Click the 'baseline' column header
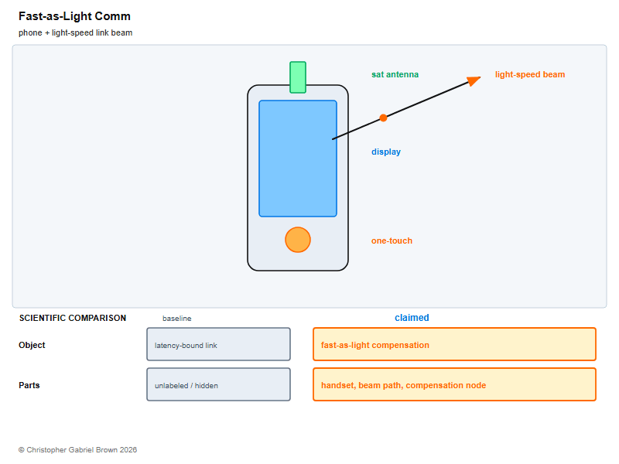The height and width of the screenshot is (464, 619). pos(177,319)
